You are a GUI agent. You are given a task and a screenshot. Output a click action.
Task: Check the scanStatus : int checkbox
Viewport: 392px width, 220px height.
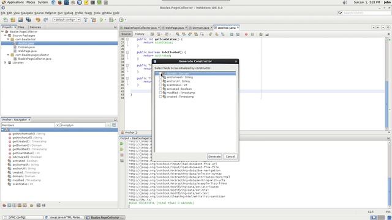pyautogui.click(x=160, y=85)
